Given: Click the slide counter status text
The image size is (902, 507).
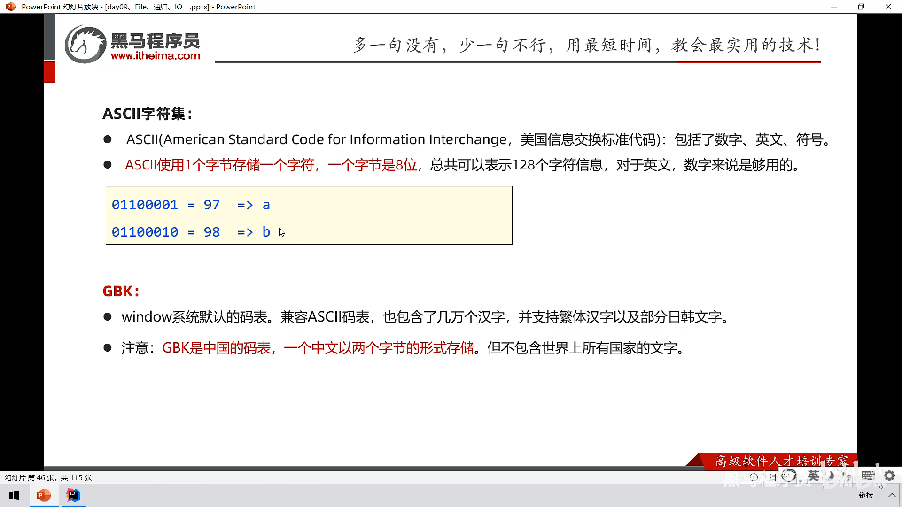Looking at the screenshot, I should click(48, 477).
